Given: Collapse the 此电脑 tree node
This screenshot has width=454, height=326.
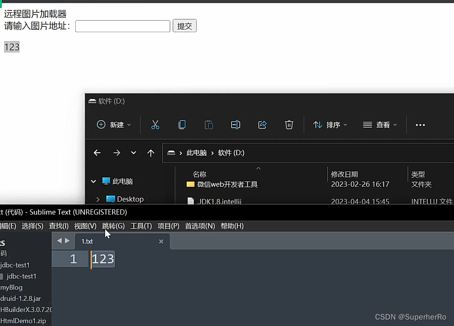Looking at the screenshot, I should (93, 181).
